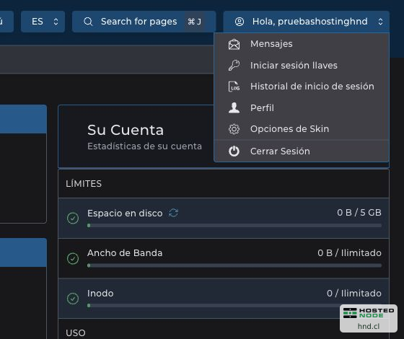404x339 pixels.
Task: Refresh disk space with the sync icon
Action: (x=173, y=213)
